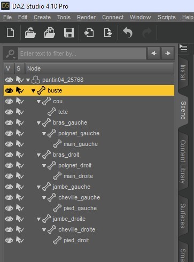194x262 pixels.
Task: Open the filter search magnifier options
Action: tap(11, 54)
